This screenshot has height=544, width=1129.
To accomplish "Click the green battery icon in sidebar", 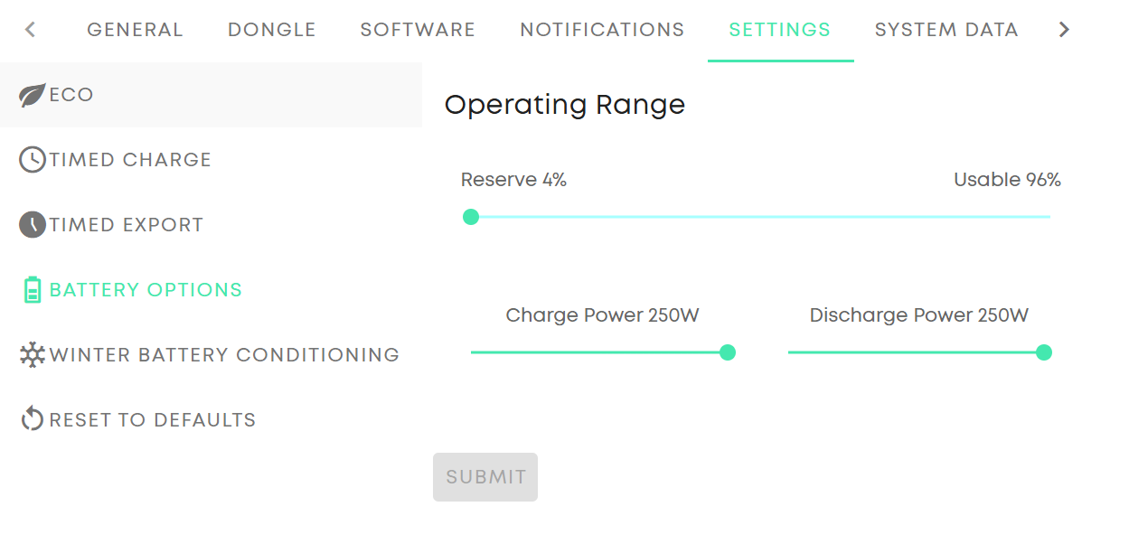I will [33, 290].
